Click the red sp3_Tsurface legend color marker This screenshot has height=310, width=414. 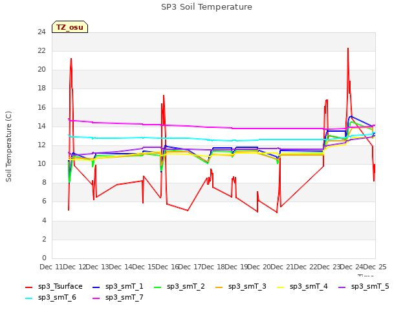(28, 287)
